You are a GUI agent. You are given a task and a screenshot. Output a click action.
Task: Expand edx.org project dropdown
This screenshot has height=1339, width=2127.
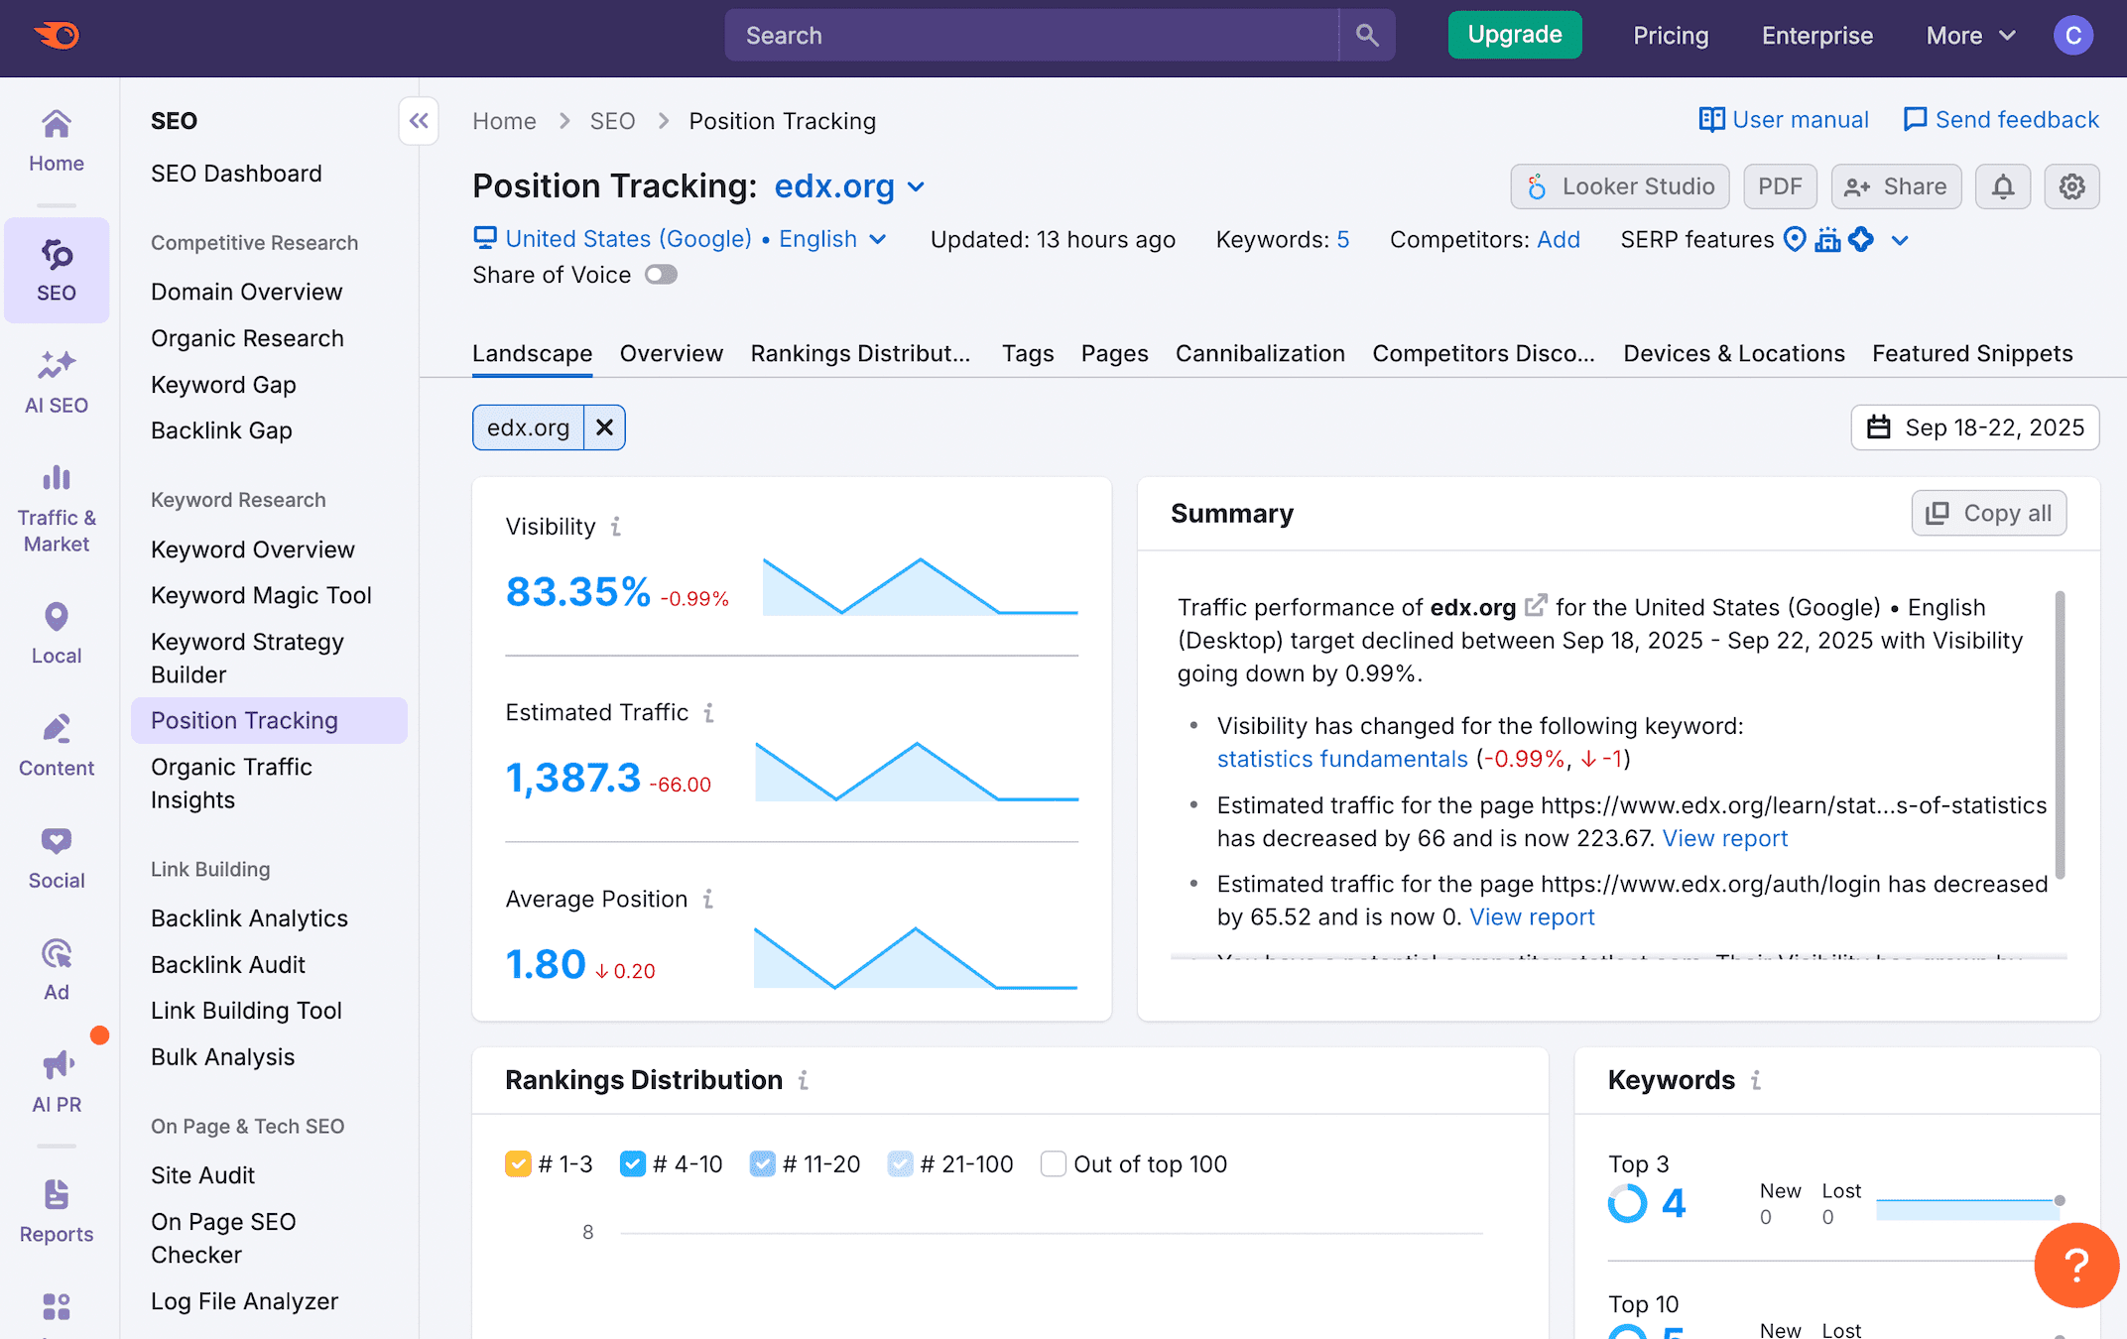(x=916, y=186)
